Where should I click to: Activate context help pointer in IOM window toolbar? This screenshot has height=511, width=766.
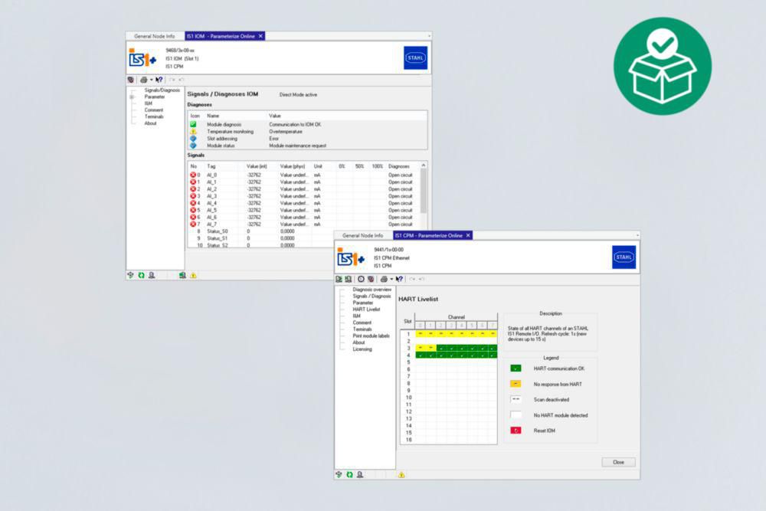(x=159, y=80)
